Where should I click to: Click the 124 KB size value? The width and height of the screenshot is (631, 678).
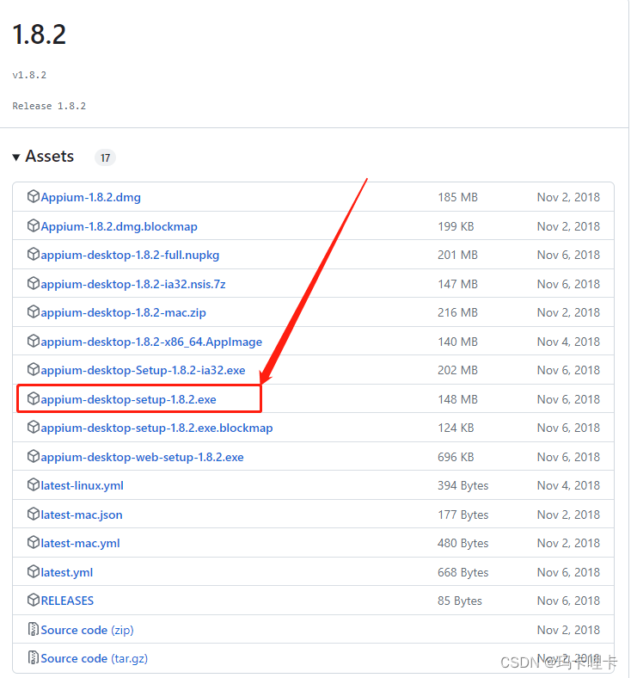[x=456, y=428]
